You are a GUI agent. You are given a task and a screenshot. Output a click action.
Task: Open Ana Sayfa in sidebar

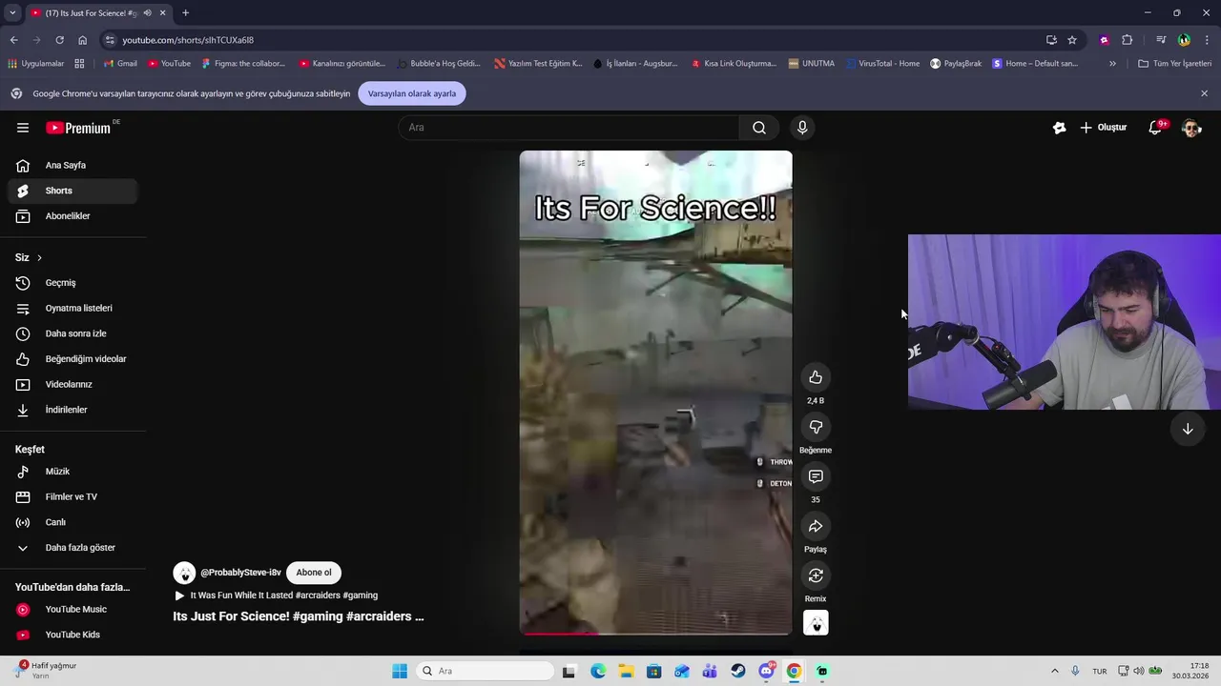[x=72, y=166]
